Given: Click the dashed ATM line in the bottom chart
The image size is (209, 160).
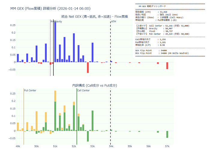Looking at the screenshot, I should click(110, 116).
